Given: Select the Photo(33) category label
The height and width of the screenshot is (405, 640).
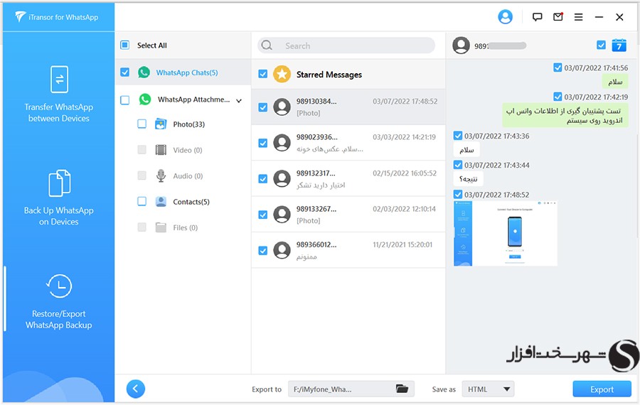Looking at the screenshot, I should [188, 124].
